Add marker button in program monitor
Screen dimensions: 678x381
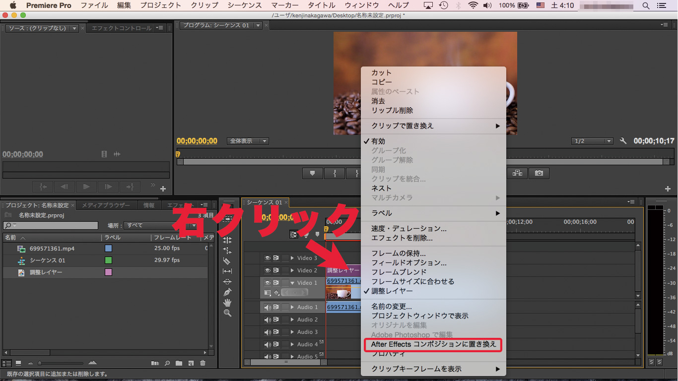tap(313, 173)
